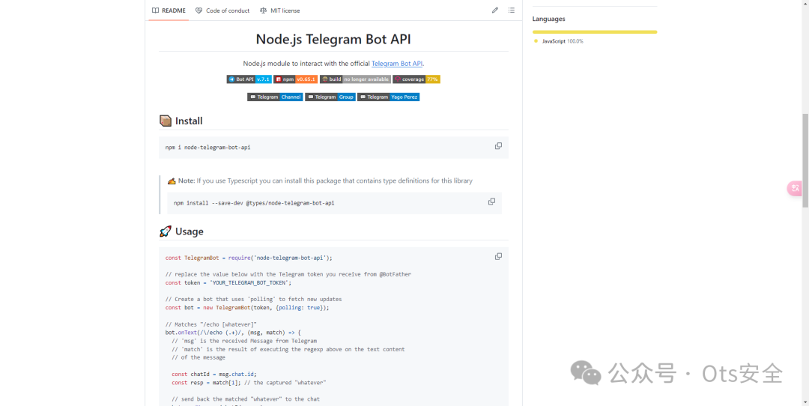The height and width of the screenshot is (406, 809).
Task: Switch to Code of conduct tab
Action: tap(222, 10)
